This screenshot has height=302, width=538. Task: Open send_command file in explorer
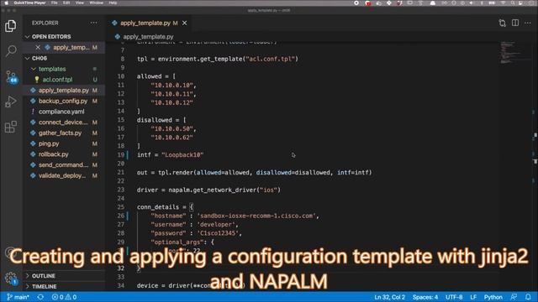tap(63, 164)
